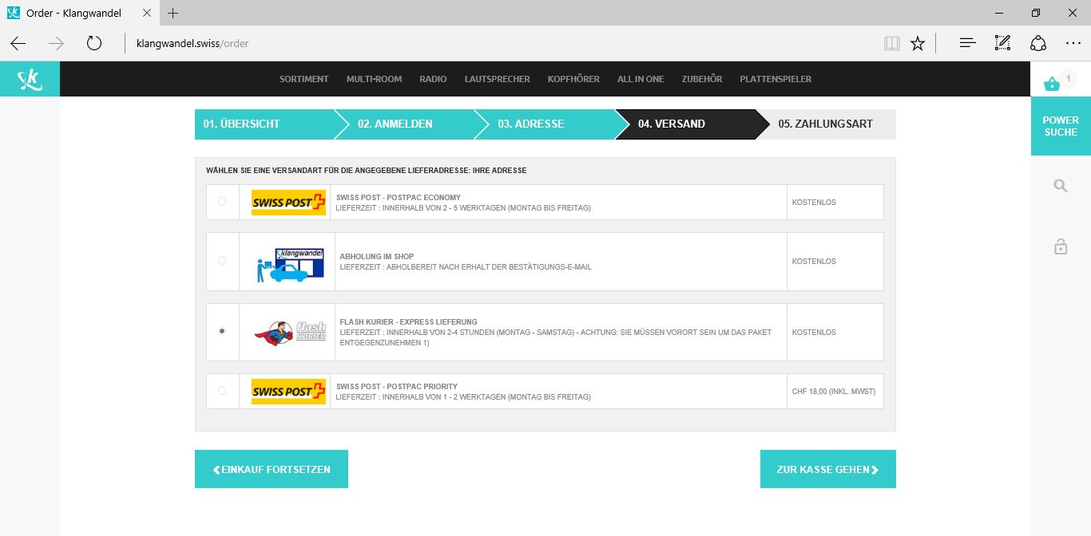Open the share icon in toolbar
Screen dimensions: 1091x536
point(1037,43)
